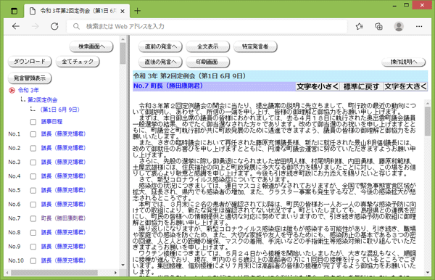Screen dimensions: 435x280
Task: Check the No.2 議長 checkbox
Action: coord(33,148)
